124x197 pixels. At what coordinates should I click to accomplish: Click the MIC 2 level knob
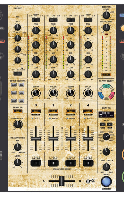coord(18,38)
